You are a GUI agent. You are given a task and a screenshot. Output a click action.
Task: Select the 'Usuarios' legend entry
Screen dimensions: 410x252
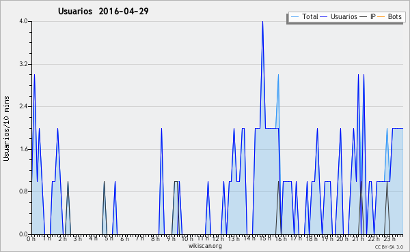(x=344, y=17)
